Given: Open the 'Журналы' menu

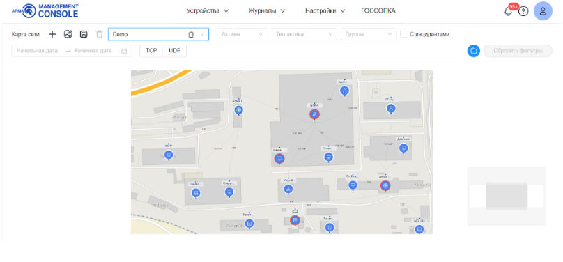Looking at the screenshot, I should 267,11.
